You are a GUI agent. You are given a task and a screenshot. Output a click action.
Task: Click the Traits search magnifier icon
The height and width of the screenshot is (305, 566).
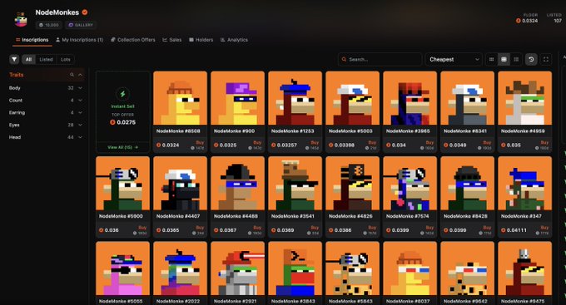click(x=72, y=75)
